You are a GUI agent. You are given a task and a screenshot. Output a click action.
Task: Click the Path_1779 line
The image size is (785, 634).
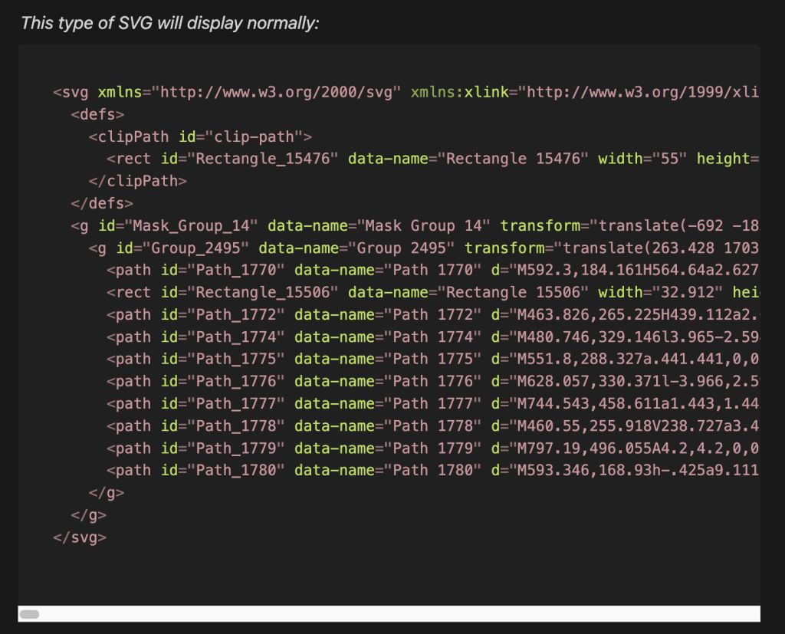tap(433, 448)
